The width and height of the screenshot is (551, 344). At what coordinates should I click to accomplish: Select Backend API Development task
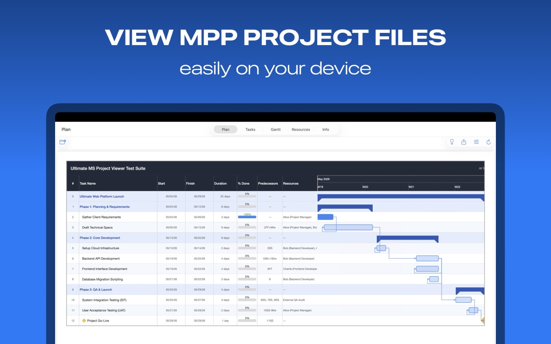[101, 259]
